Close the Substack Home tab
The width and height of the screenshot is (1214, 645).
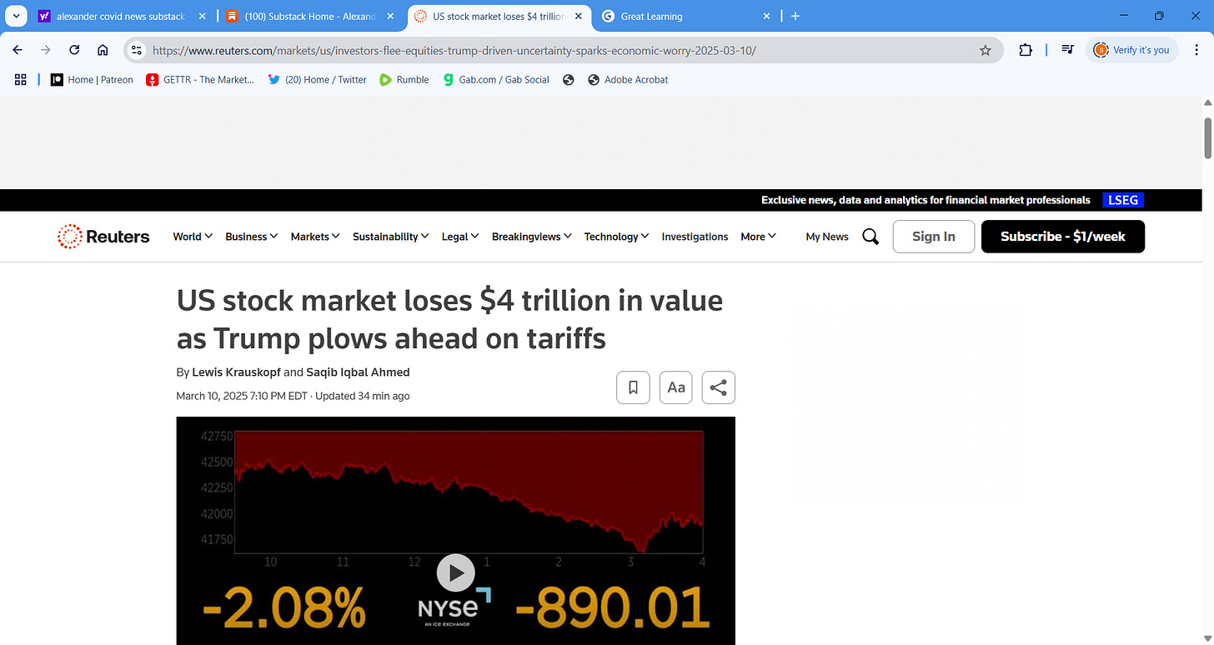click(x=390, y=16)
